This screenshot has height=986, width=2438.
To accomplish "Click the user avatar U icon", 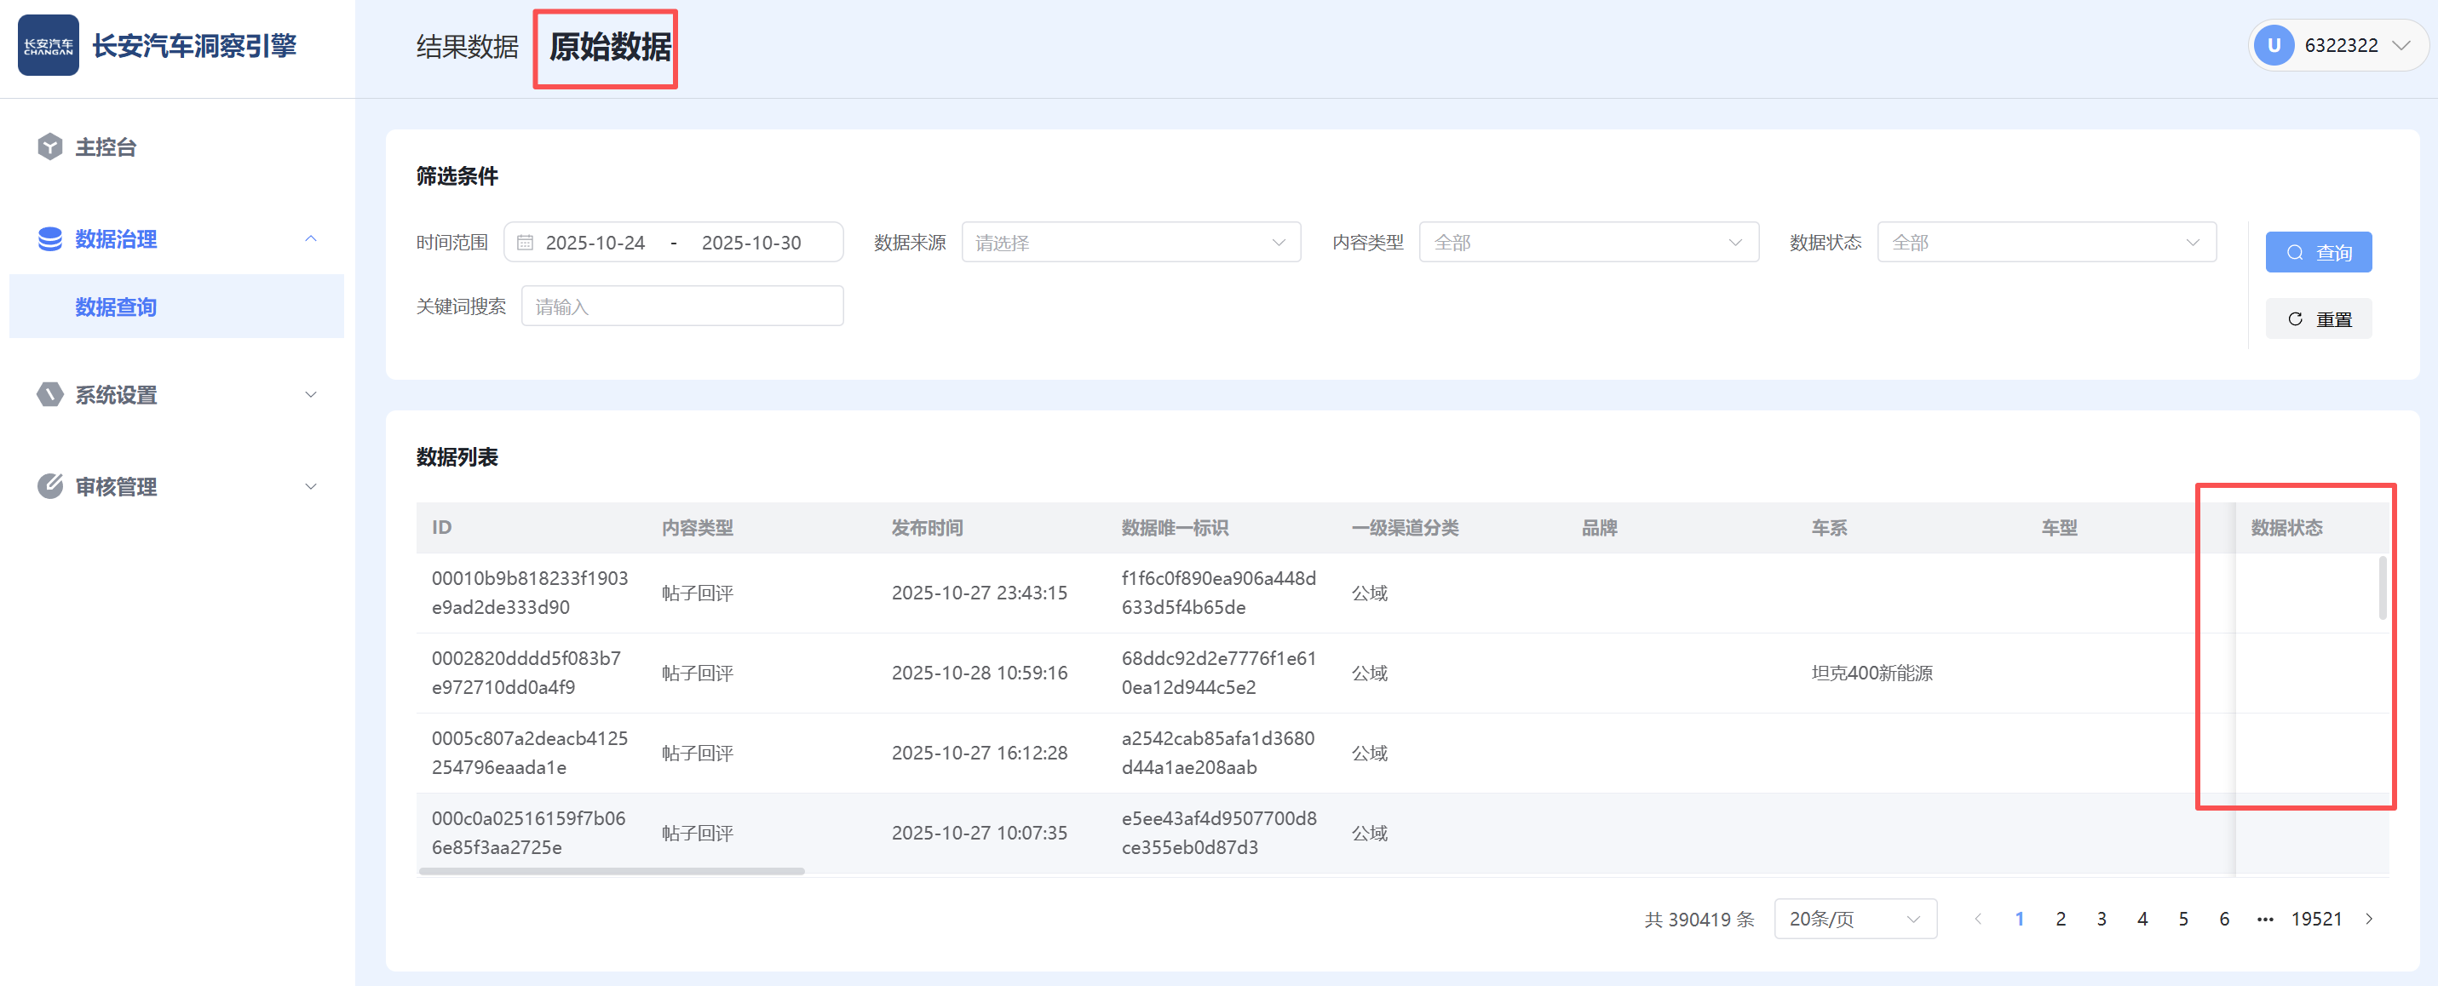I will (x=2274, y=45).
